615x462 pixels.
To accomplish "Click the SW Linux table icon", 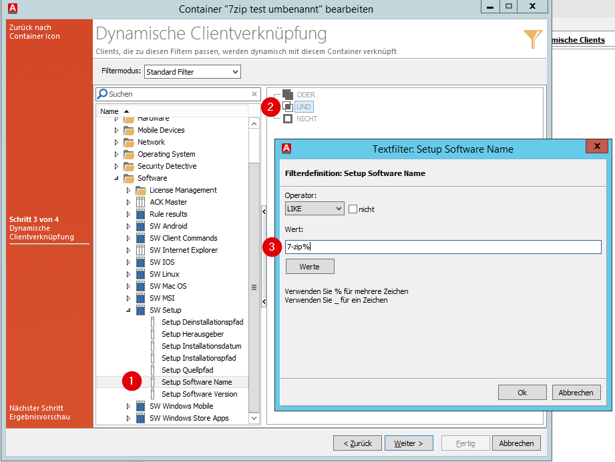I will pyautogui.click(x=140, y=274).
